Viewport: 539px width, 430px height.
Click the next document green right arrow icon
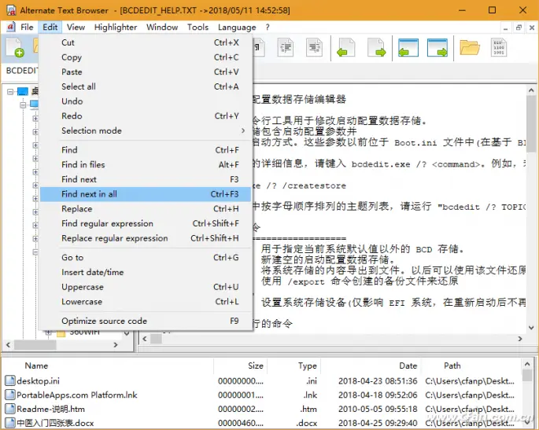click(377, 49)
